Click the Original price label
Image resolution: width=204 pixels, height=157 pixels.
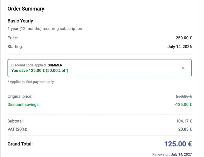[x=20, y=96]
